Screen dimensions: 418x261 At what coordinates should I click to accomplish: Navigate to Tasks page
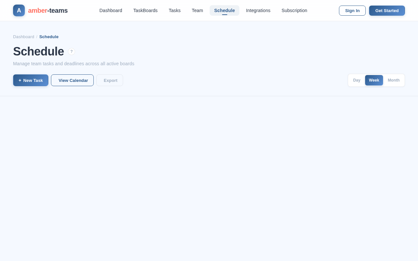175,10
